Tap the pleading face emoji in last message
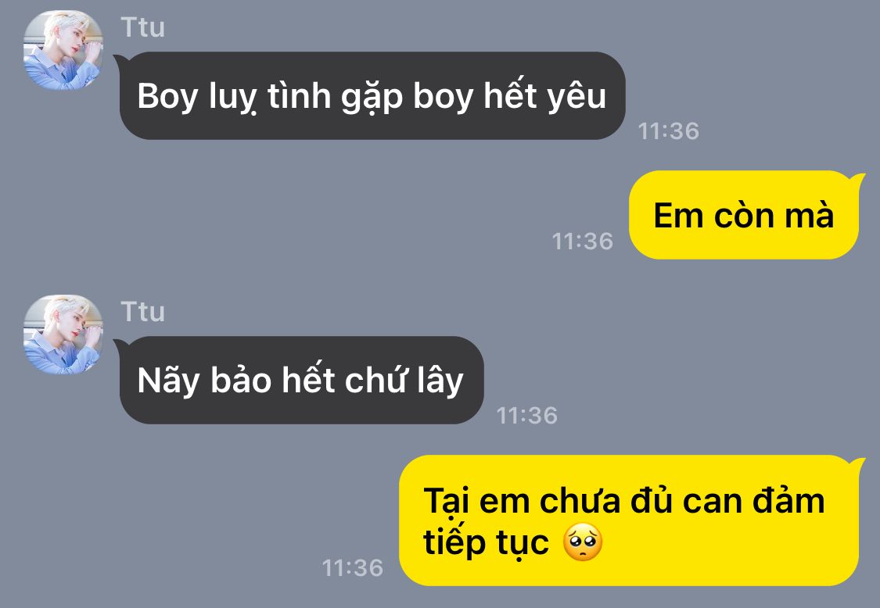880x608 pixels. click(583, 542)
